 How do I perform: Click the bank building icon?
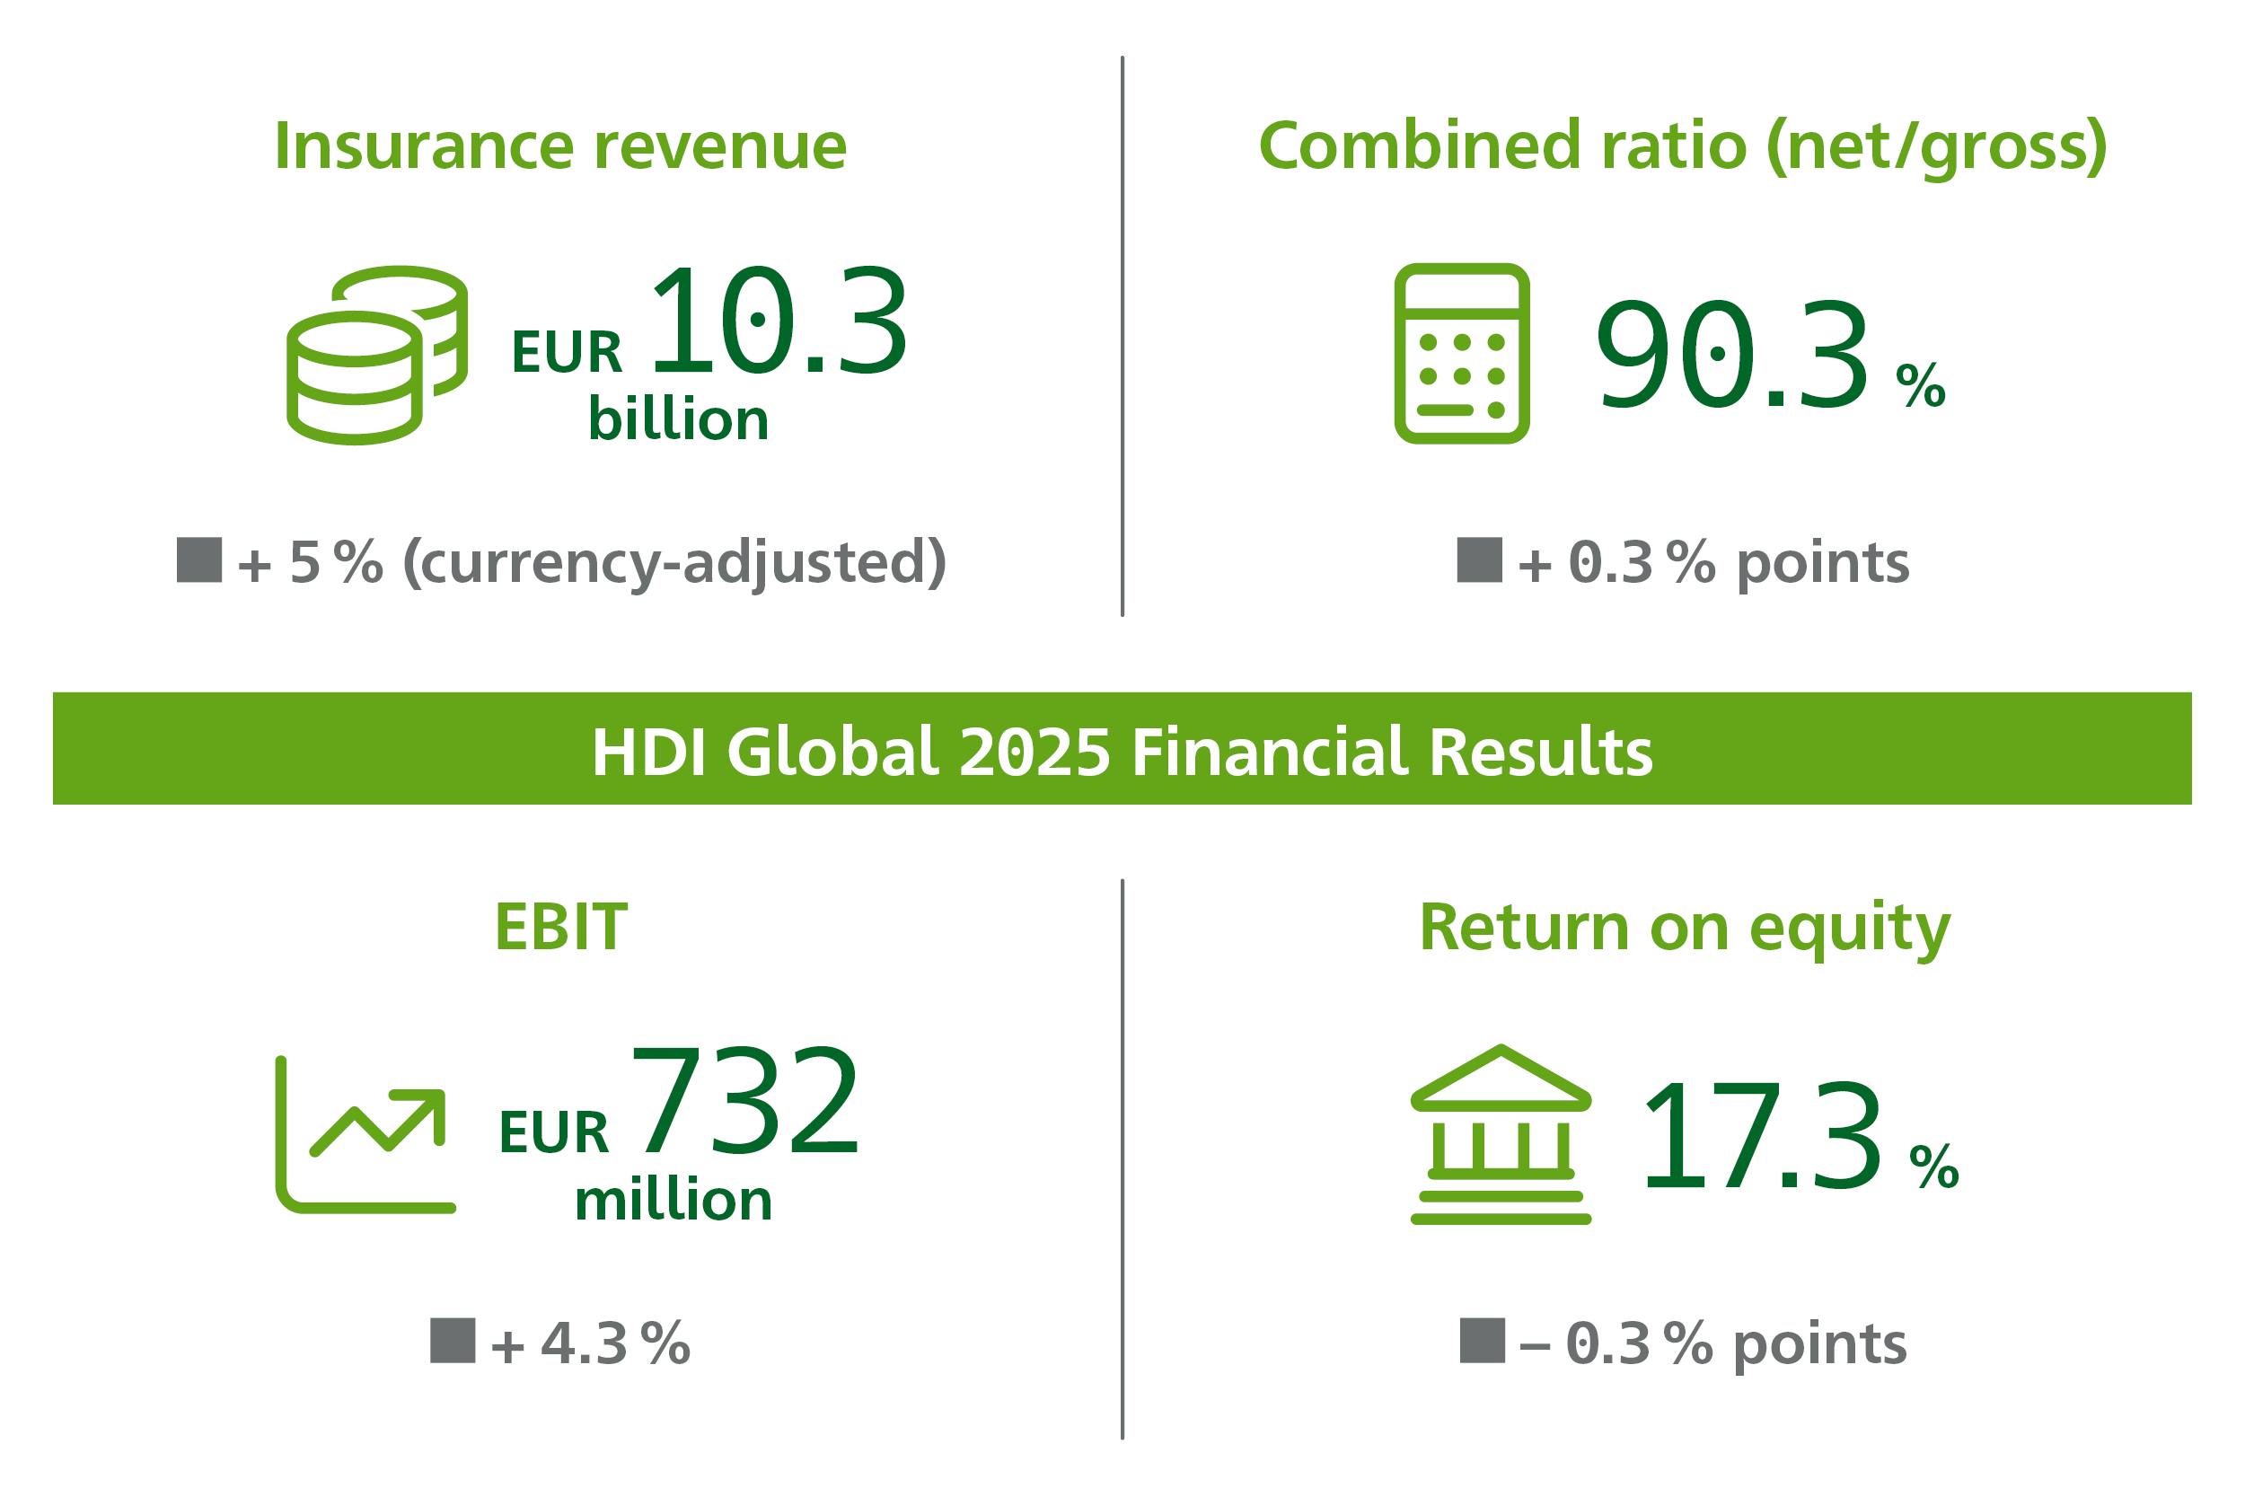[x=1501, y=1135]
